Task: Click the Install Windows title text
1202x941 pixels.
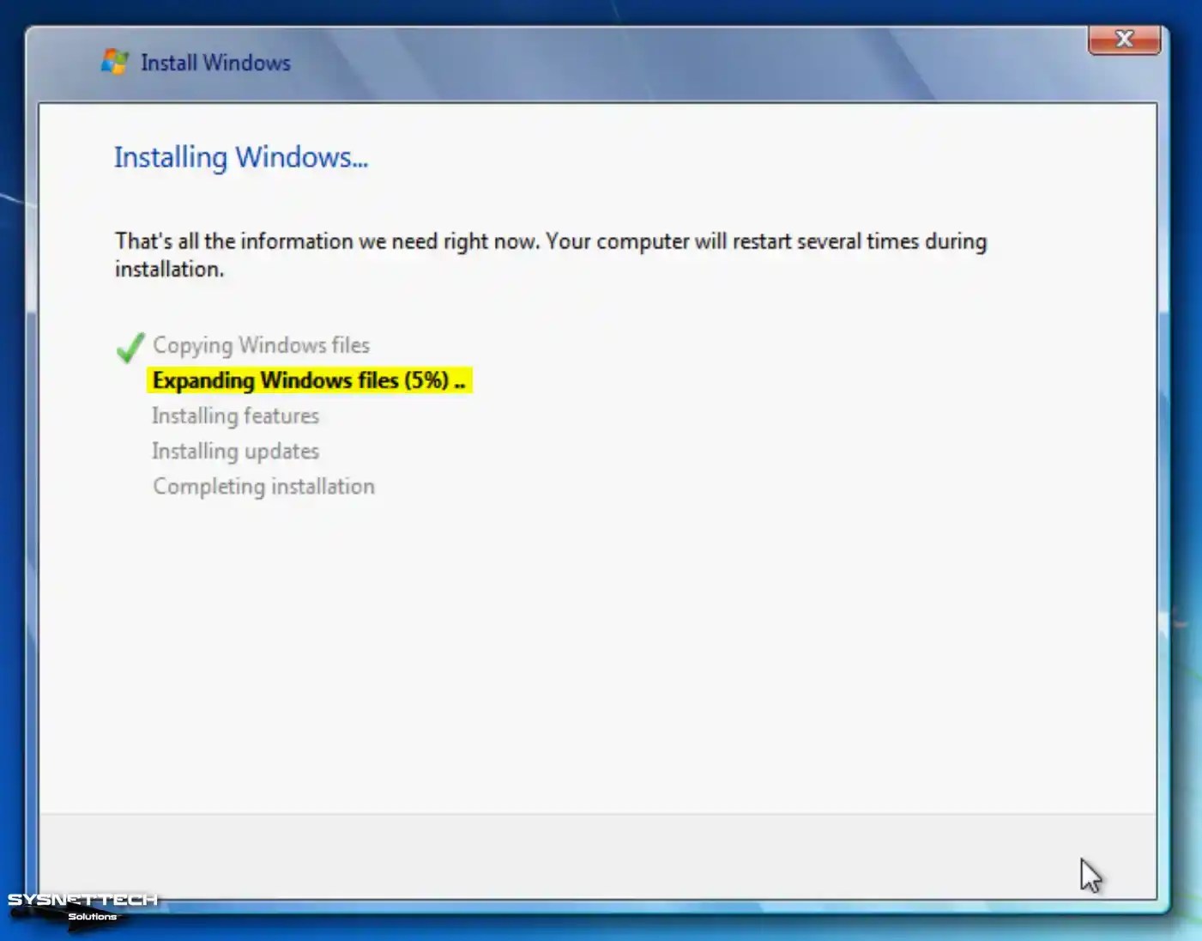Action: tap(215, 62)
